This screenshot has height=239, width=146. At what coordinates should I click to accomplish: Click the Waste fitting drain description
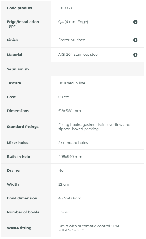click(91, 228)
